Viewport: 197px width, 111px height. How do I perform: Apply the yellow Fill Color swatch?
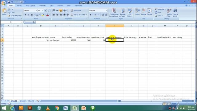click(x=43, y=15)
